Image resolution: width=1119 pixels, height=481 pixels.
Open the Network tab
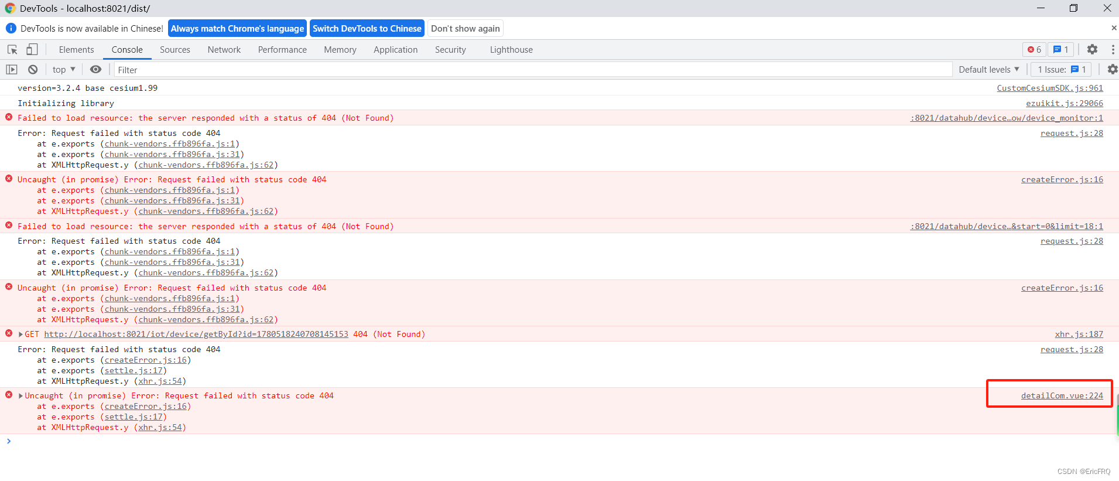(x=224, y=50)
